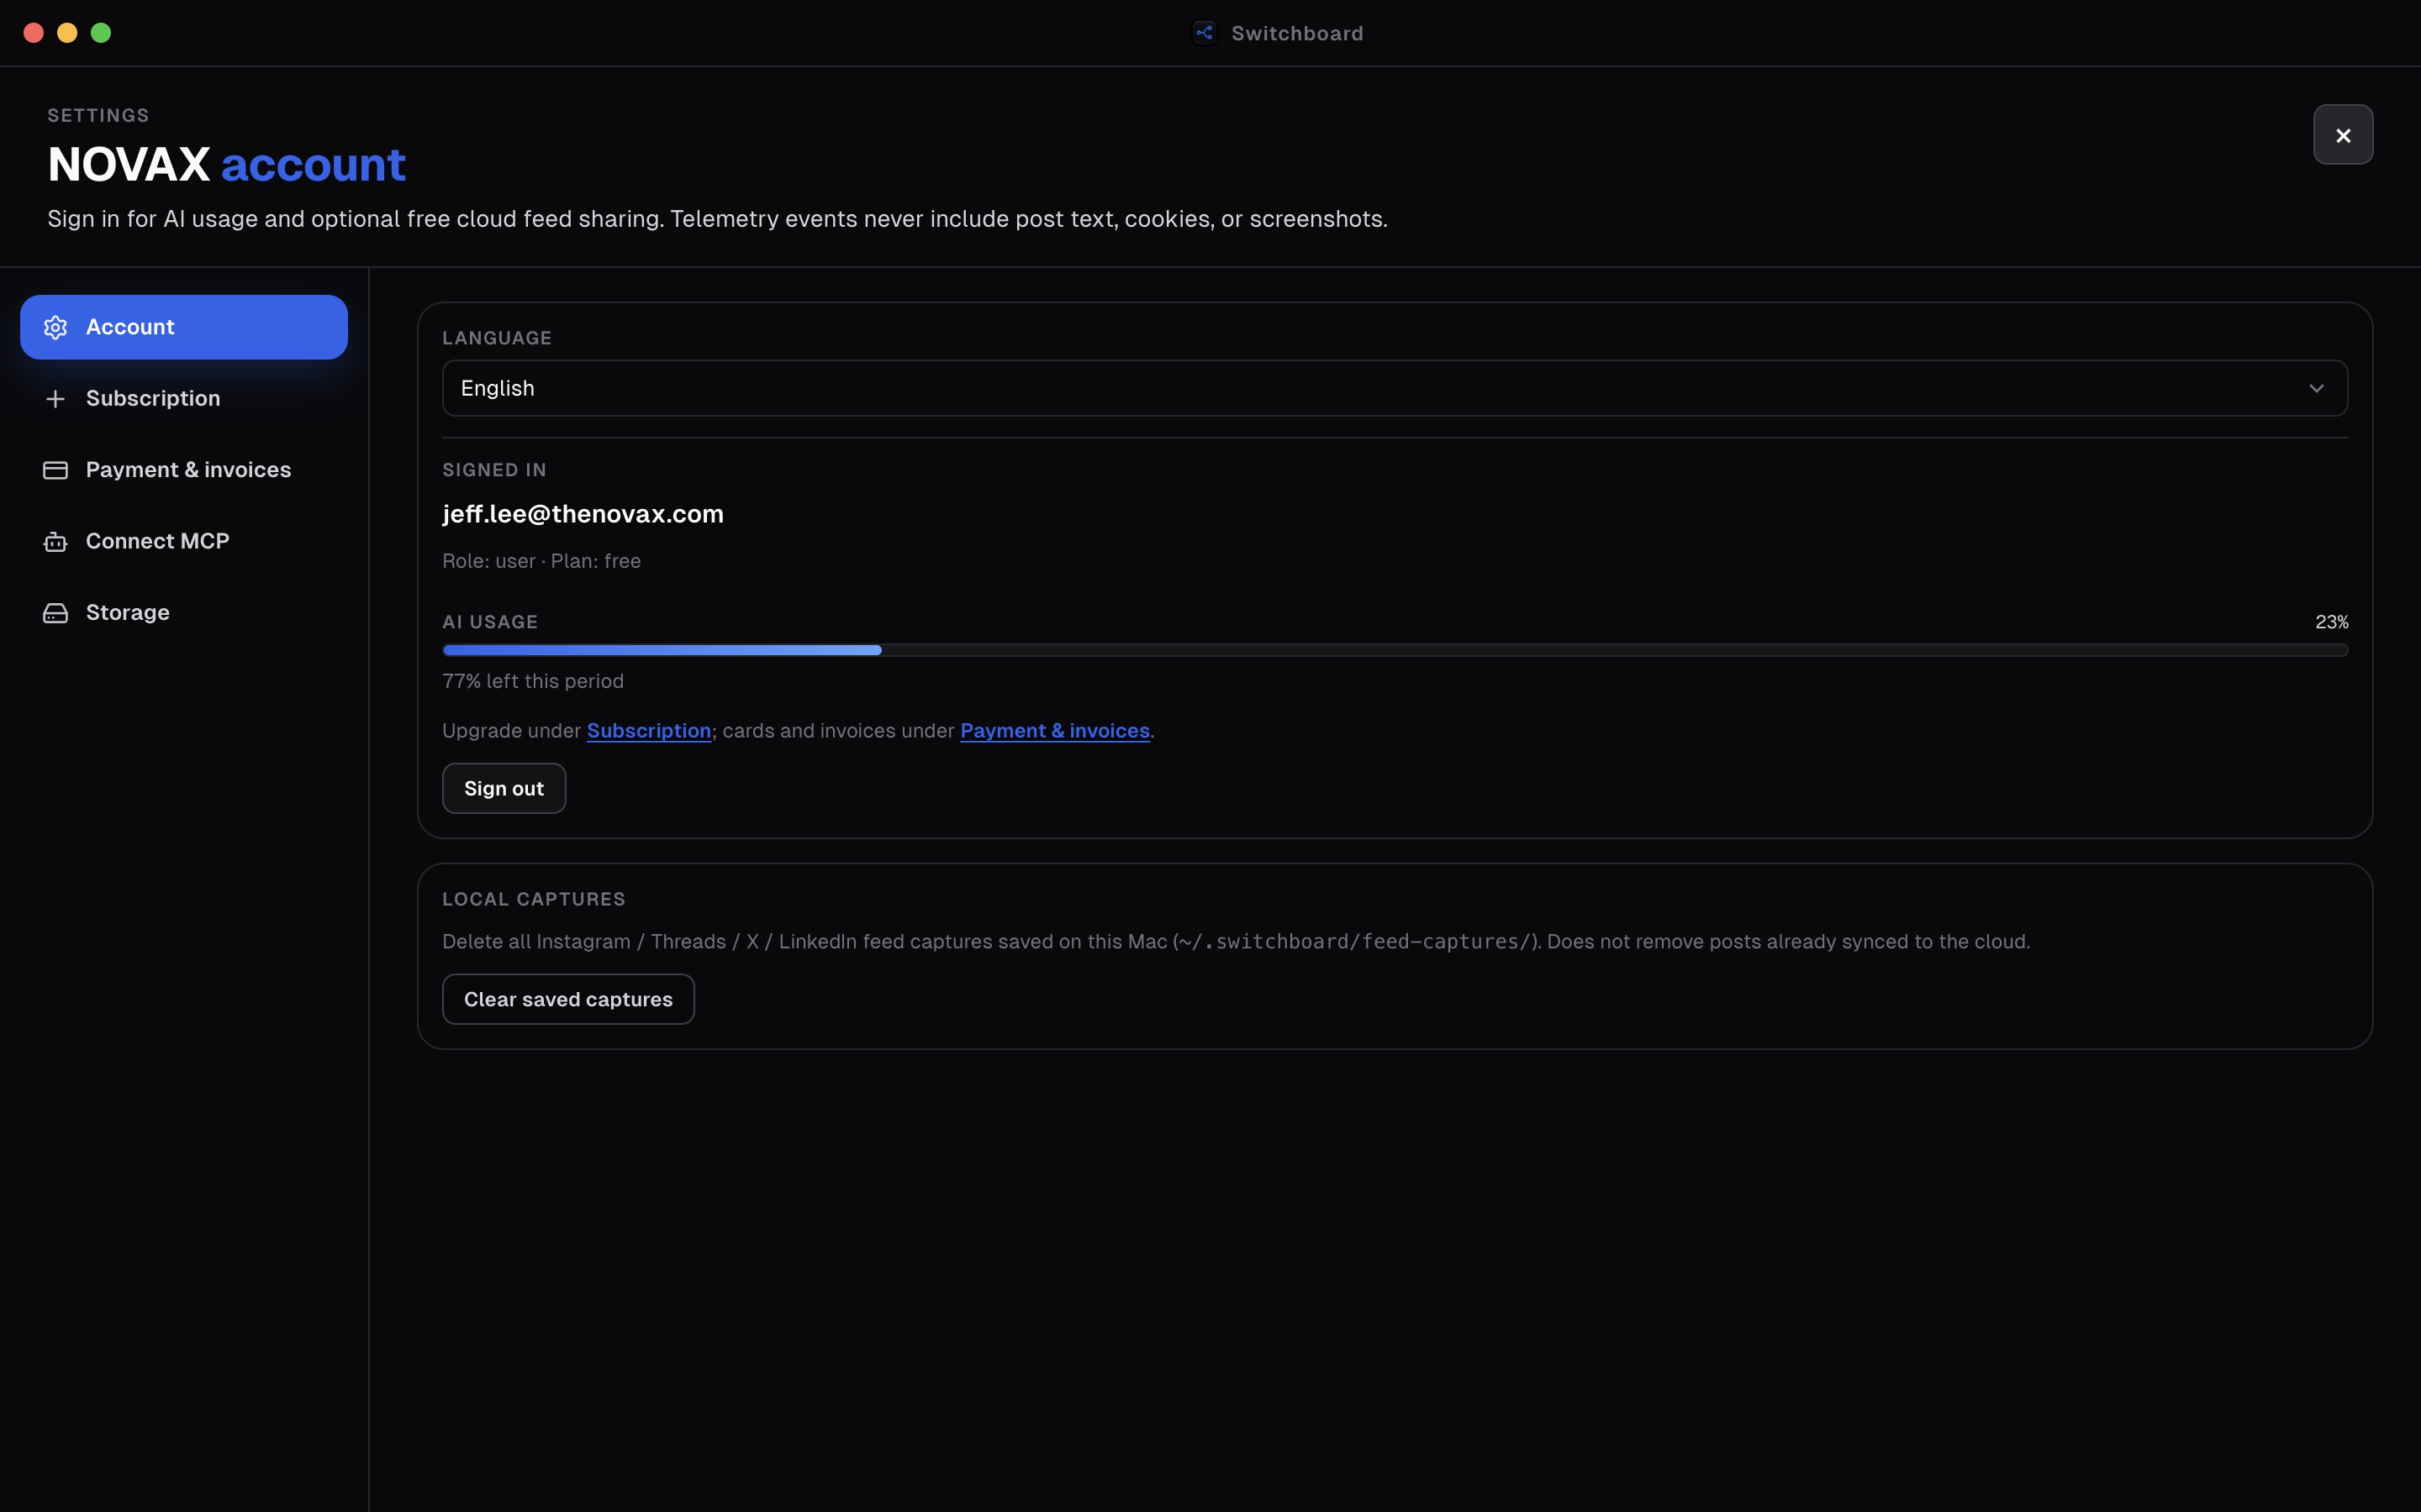
Task: Click the 23% usage value
Action: [x=2331, y=622]
